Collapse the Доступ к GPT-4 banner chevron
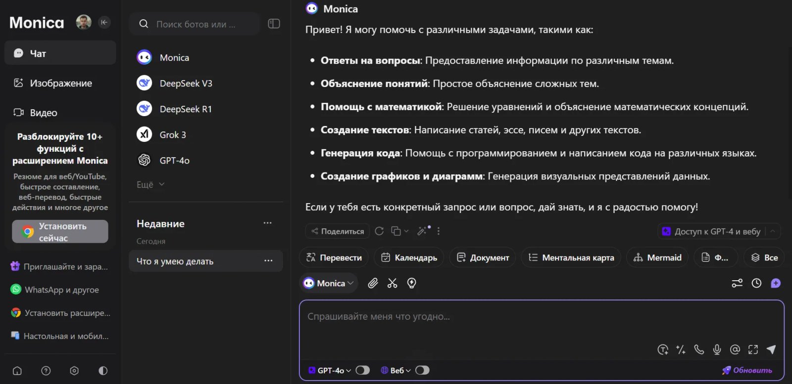The height and width of the screenshot is (384, 792). (x=773, y=231)
